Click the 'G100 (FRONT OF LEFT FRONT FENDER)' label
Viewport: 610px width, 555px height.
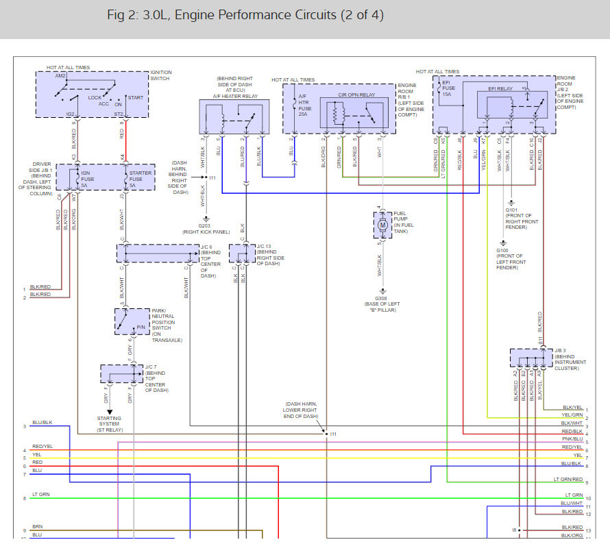click(511, 259)
